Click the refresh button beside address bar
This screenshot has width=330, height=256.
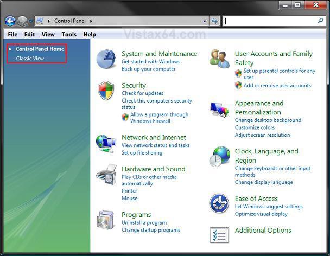click(x=214, y=21)
